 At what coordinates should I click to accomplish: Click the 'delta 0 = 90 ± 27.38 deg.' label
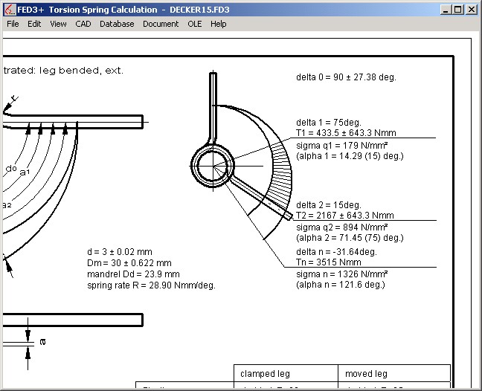(346, 77)
